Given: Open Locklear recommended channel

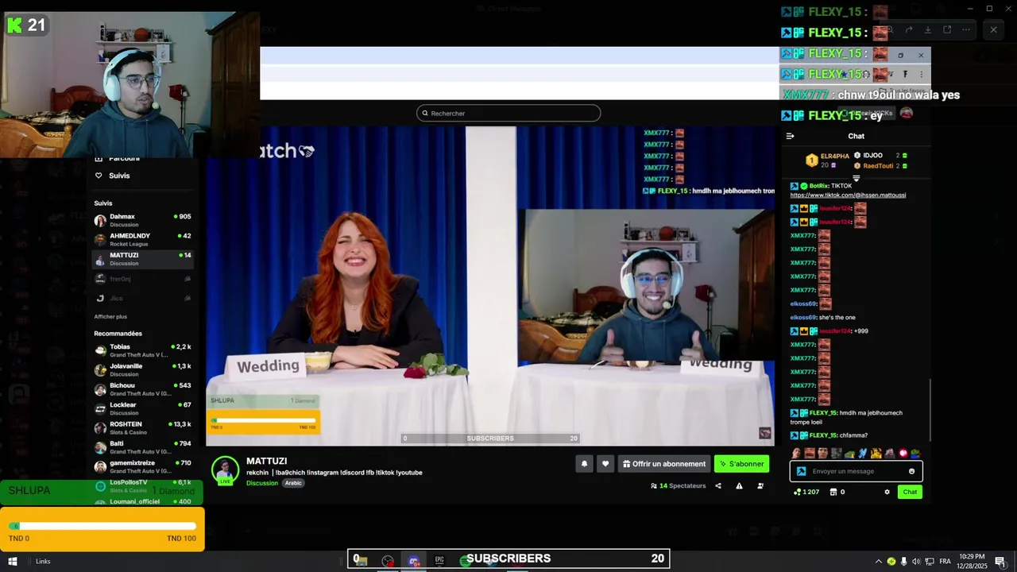Looking at the screenshot, I should pyautogui.click(x=143, y=408).
